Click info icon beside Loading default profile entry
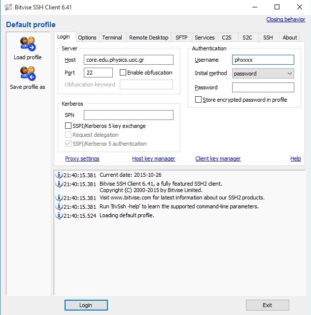This screenshot has width=311, height=315. (x=59, y=216)
